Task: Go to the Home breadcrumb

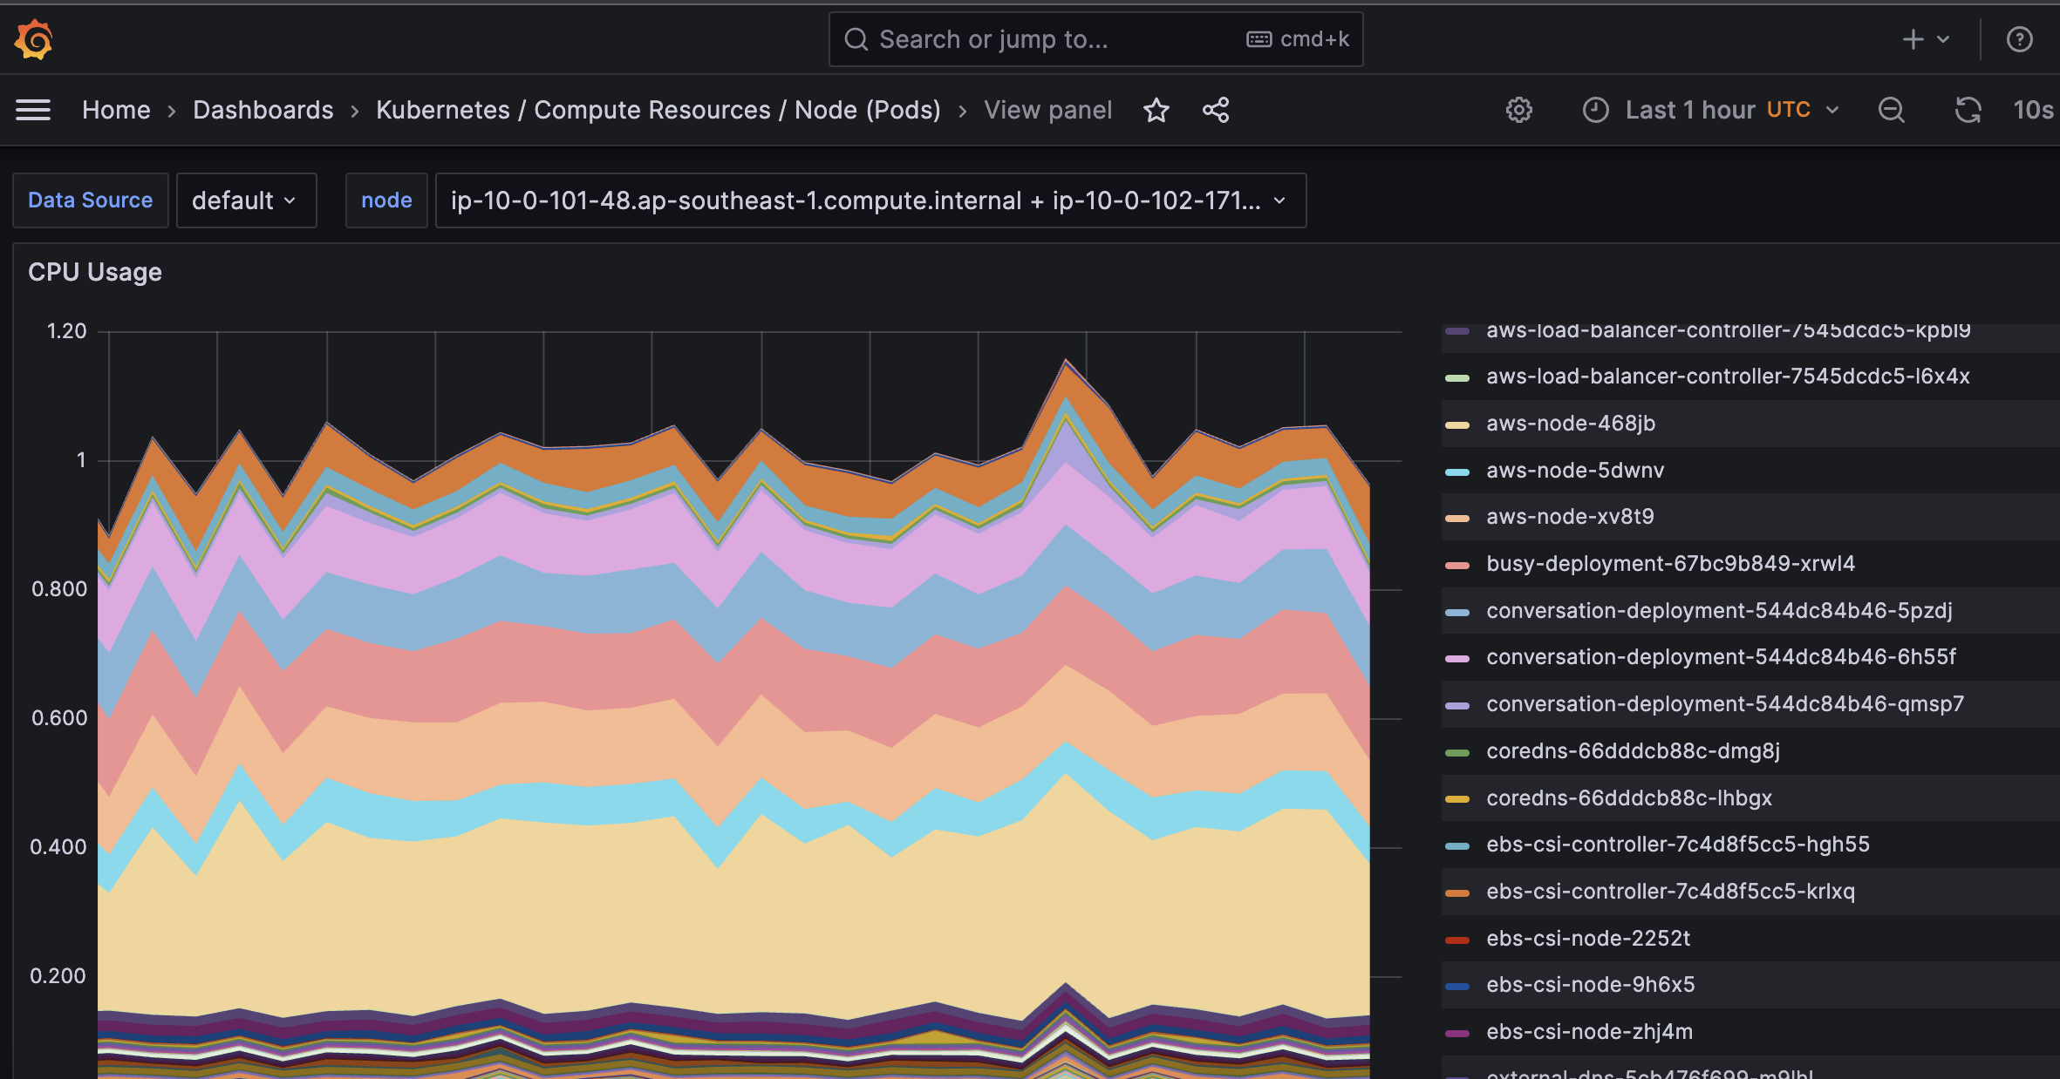Action: pos(116,110)
